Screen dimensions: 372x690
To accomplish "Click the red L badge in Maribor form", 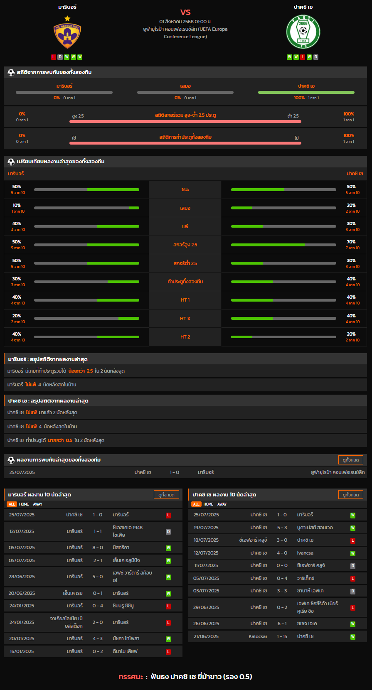I will 54,57.
